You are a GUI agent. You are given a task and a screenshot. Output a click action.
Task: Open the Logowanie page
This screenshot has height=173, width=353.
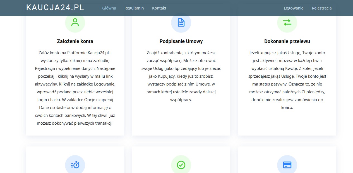click(294, 8)
